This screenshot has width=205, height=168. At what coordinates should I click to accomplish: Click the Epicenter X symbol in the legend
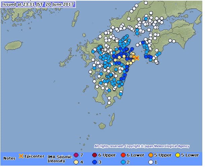pyautogui.click(x=21, y=156)
